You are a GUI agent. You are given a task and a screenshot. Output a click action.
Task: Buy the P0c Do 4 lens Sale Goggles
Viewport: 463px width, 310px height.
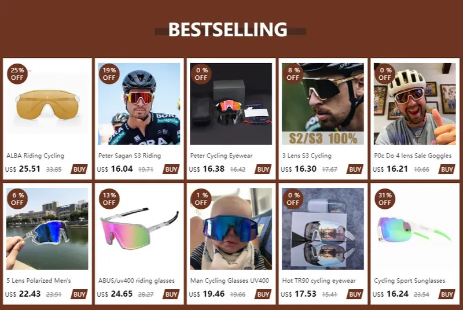point(447,169)
